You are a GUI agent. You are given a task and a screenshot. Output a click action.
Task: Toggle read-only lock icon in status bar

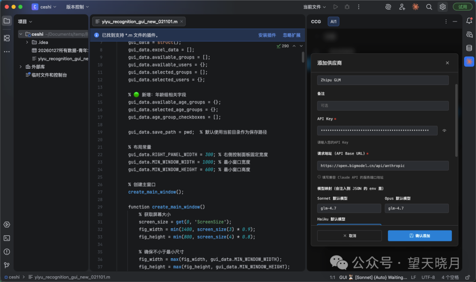pyautogui.click(x=468, y=277)
